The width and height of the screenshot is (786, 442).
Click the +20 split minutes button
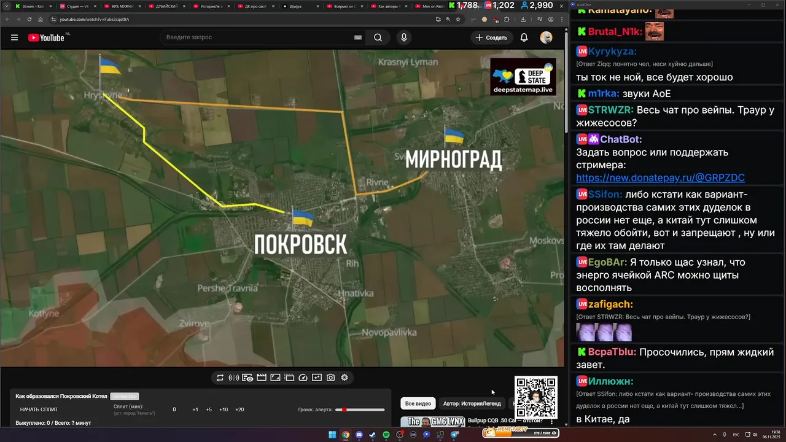pos(239,409)
